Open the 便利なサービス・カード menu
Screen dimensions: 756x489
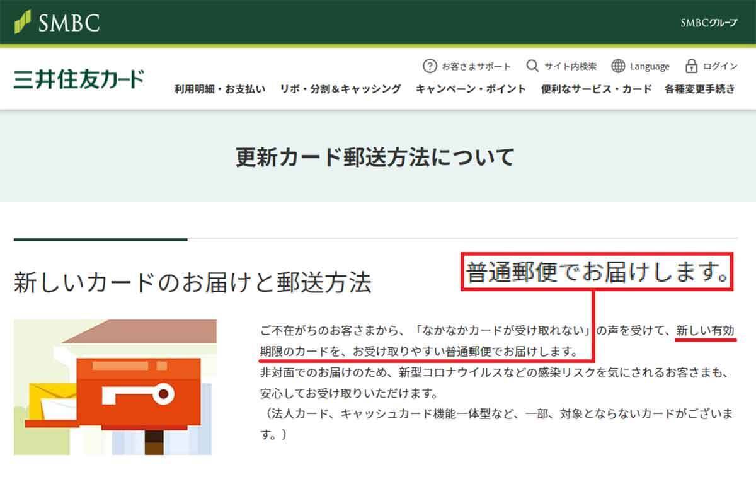pos(596,89)
